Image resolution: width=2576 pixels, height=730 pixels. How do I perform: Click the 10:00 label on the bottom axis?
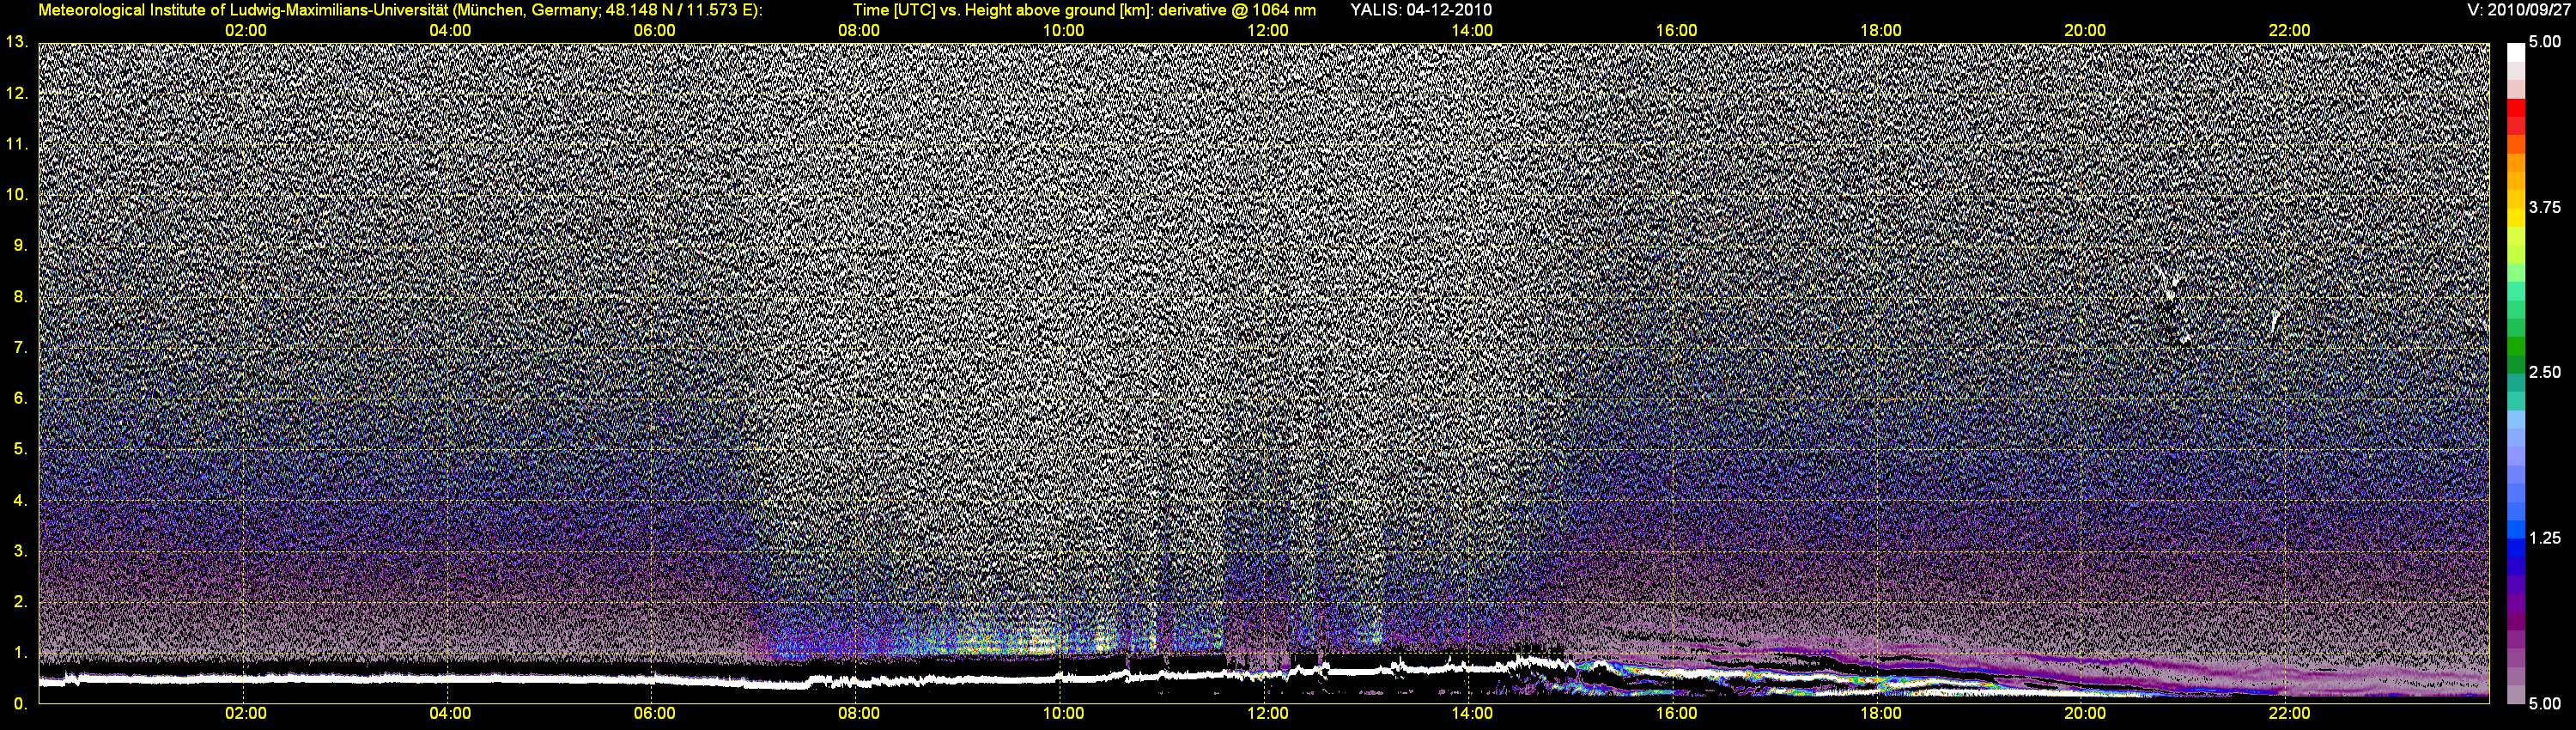pos(1063,714)
